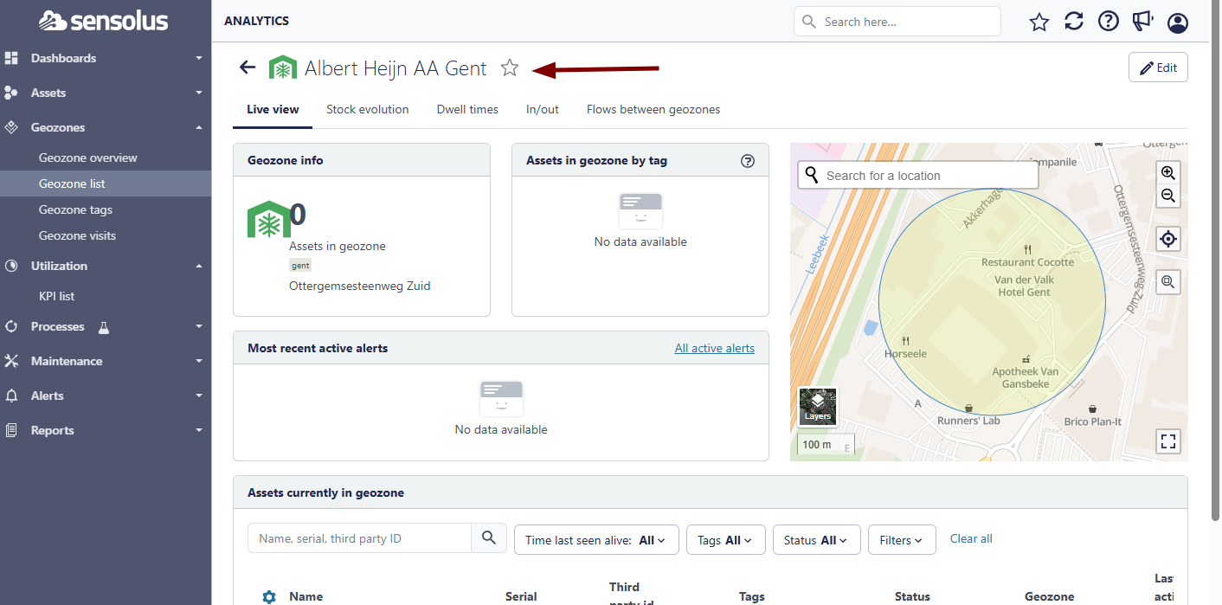Refresh data using the sync icon
Screen dimensions: 1222x605
1074,22
